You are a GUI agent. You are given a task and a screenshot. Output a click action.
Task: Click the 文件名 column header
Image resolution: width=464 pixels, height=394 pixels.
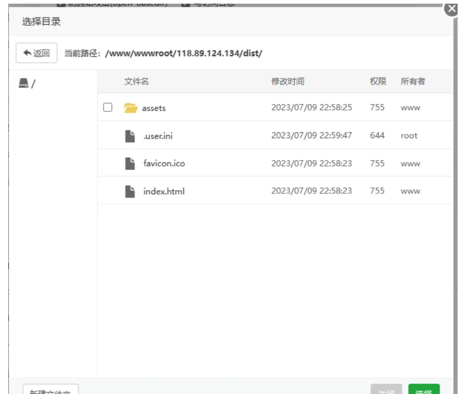click(x=136, y=81)
